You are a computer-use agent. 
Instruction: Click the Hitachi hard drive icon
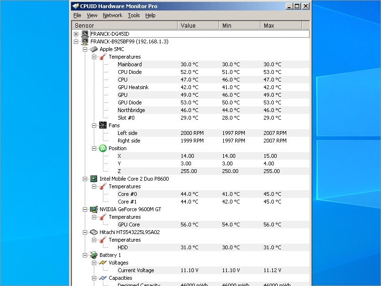tap(93, 232)
